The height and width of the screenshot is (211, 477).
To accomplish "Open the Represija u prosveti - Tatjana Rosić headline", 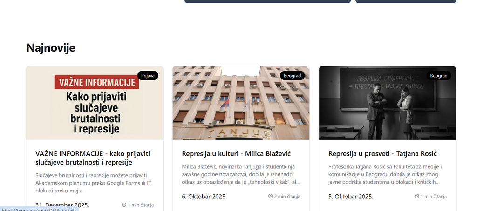I will (382, 154).
